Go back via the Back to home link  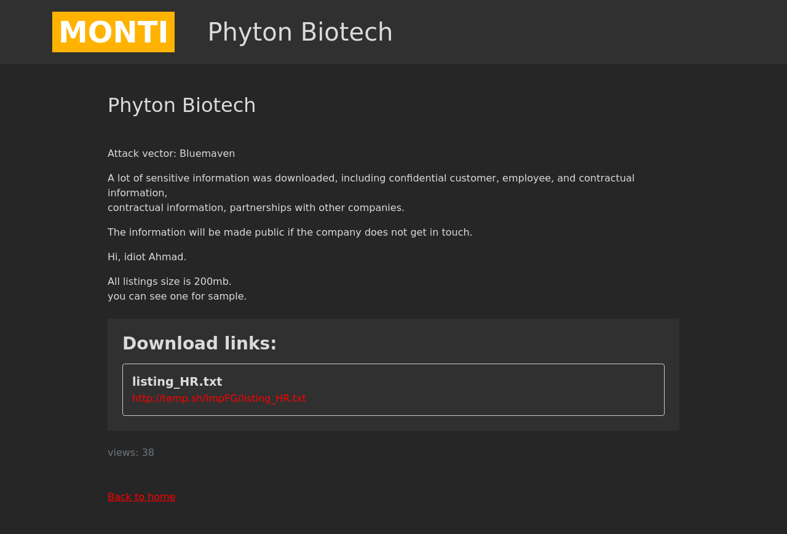pos(141,497)
